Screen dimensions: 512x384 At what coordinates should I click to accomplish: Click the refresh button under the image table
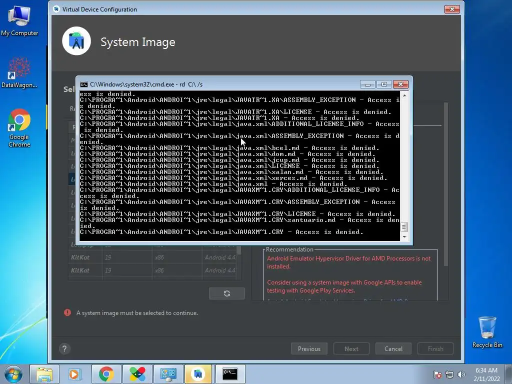point(227,293)
